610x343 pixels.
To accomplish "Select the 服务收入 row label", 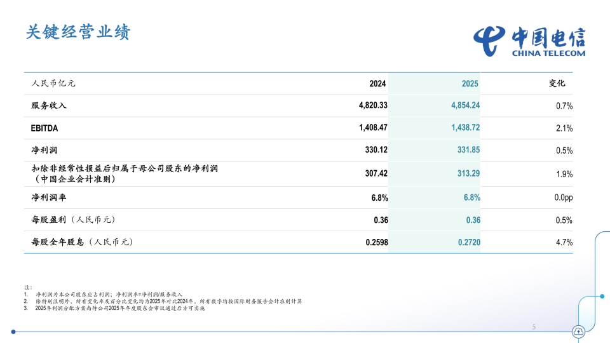I will pyautogui.click(x=49, y=105).
